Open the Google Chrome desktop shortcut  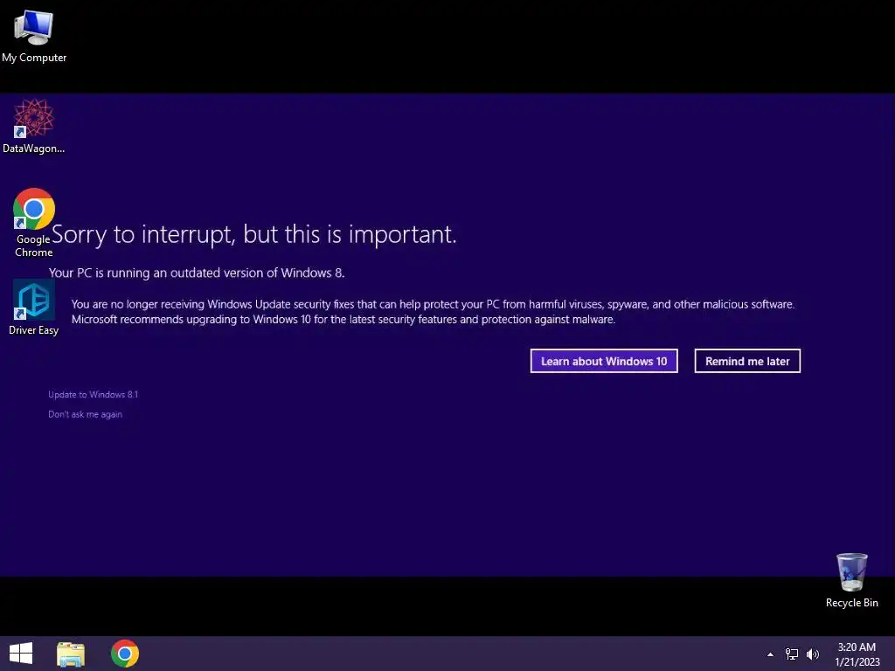click(x=34, y=223)
